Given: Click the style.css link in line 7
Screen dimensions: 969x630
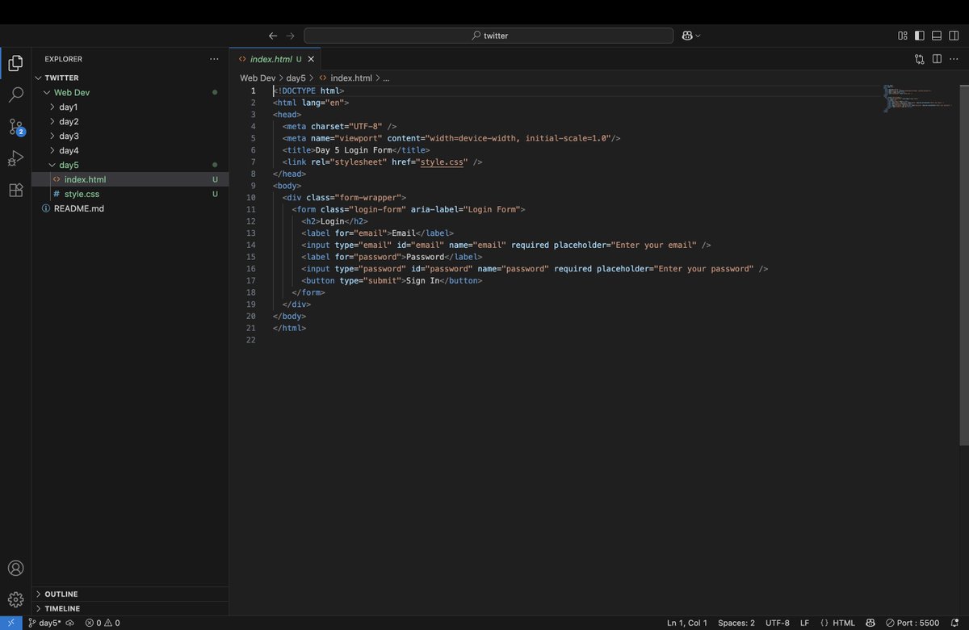Looking at the screenshot, I should (440, 162).
